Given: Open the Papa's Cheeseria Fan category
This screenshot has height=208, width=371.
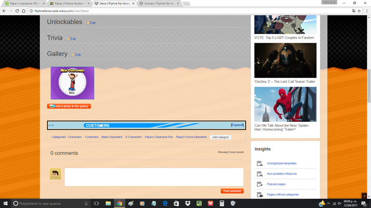Looking at the screenshot, I should [159, 137].
